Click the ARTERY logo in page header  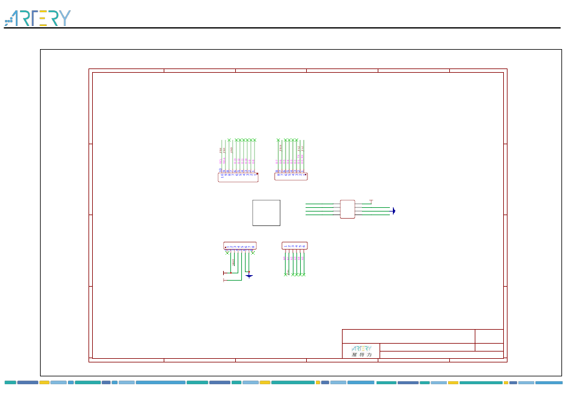point(38,18)
